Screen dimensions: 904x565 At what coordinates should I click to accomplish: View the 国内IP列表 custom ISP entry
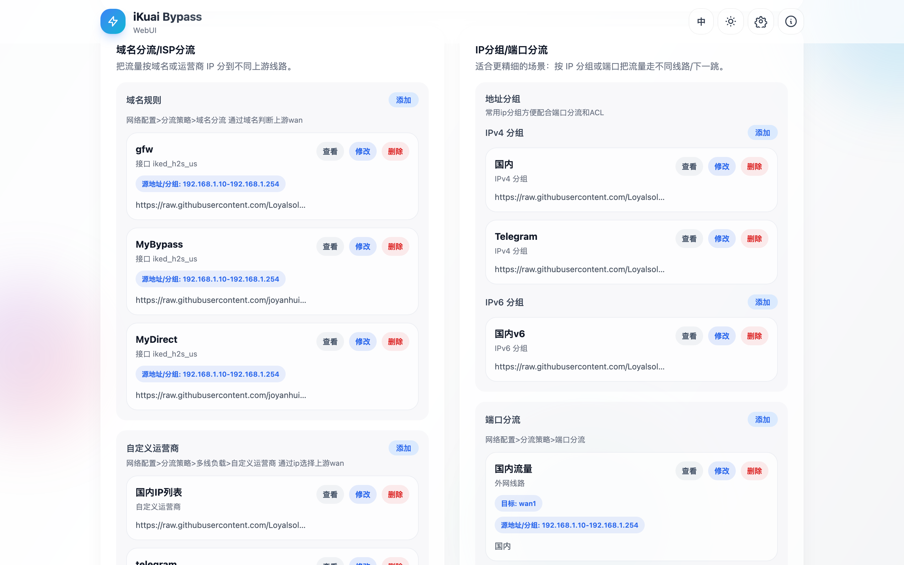click(330, 494)
